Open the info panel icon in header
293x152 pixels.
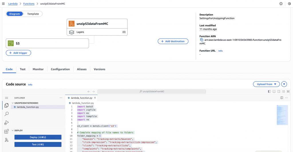click(x=281, y=4)
